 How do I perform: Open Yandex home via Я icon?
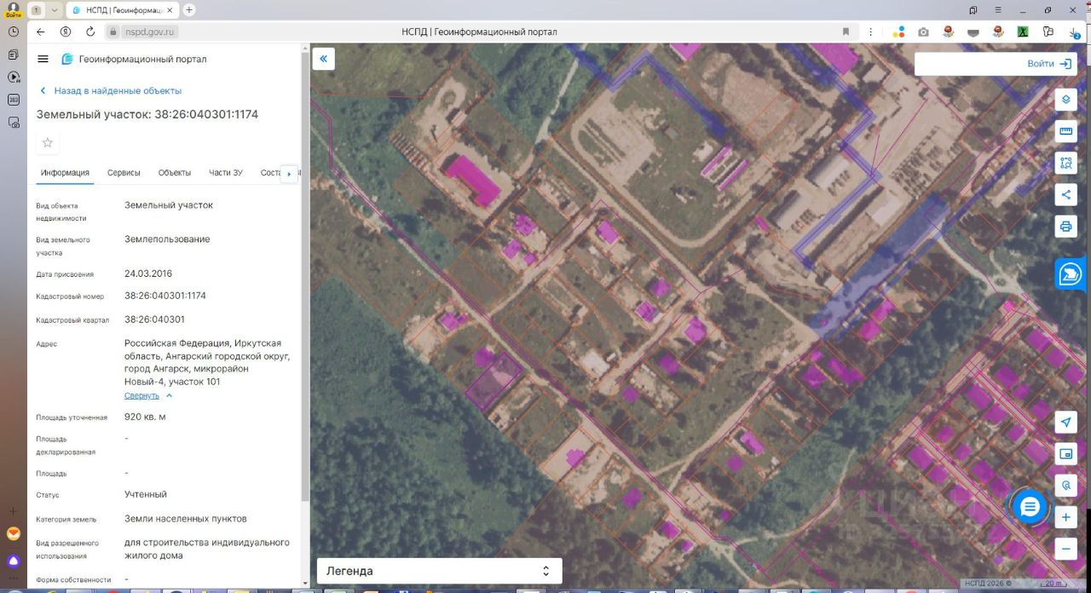pos(66,32)
